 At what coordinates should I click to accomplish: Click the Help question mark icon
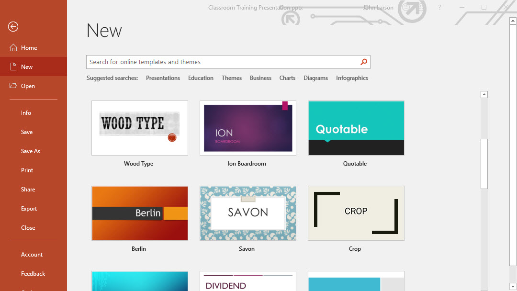(x=439, y=8)
